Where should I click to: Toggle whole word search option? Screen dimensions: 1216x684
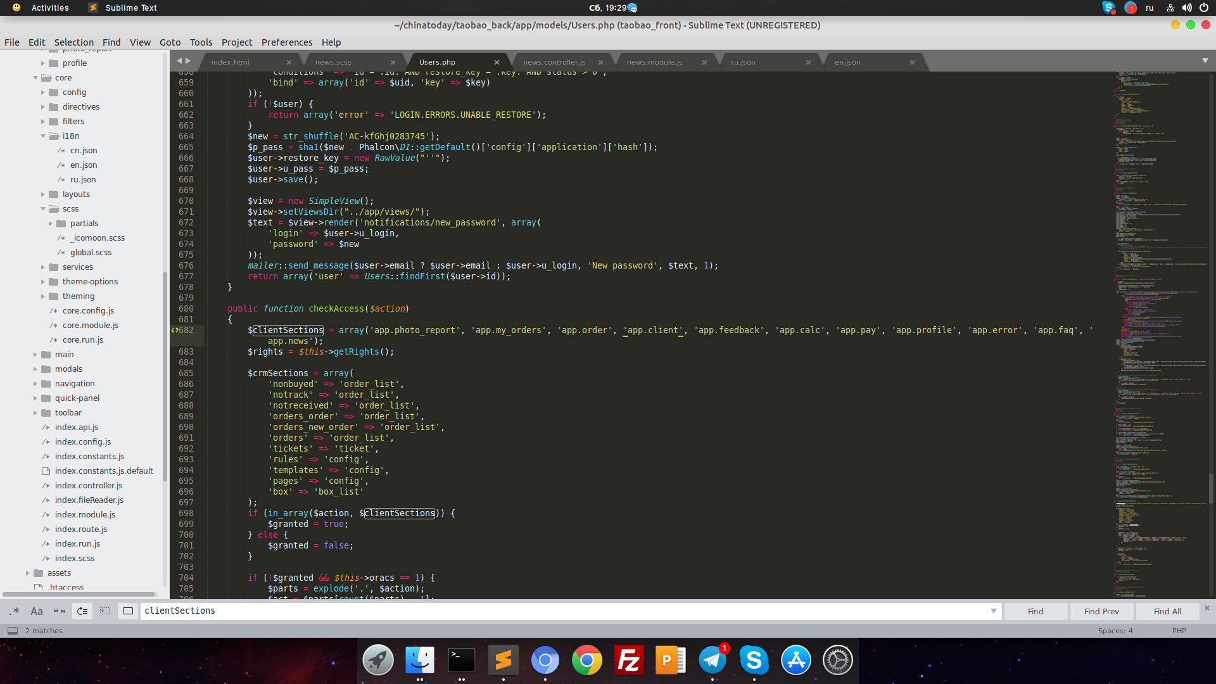60,611
